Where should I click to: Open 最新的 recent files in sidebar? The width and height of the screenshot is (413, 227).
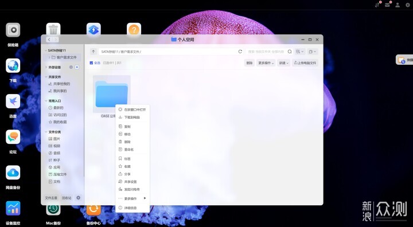(x=56, y=108)
